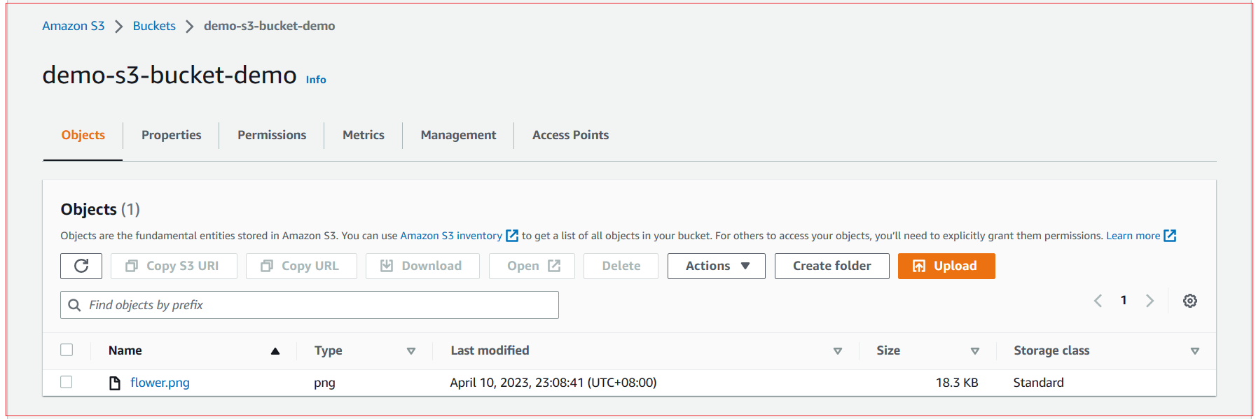Click the Download button

click(x=422, y=266)
